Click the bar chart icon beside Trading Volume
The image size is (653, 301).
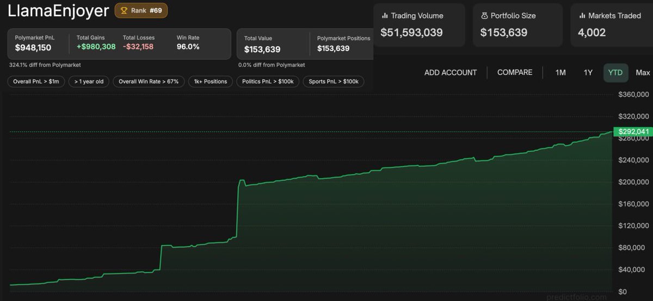[385, 16]
